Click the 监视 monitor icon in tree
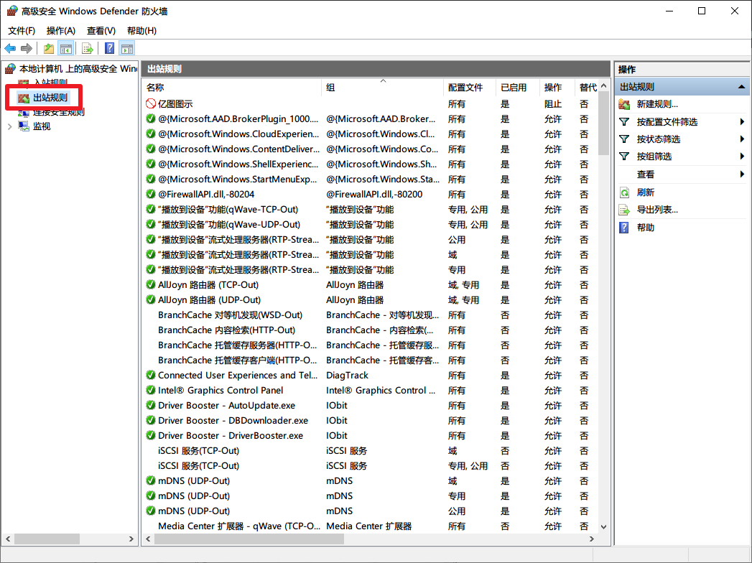This screenshot has height=563, width=752. pyautogui.click(x=24, y=126)
